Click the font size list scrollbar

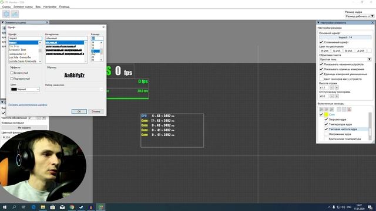click(102, 51)
